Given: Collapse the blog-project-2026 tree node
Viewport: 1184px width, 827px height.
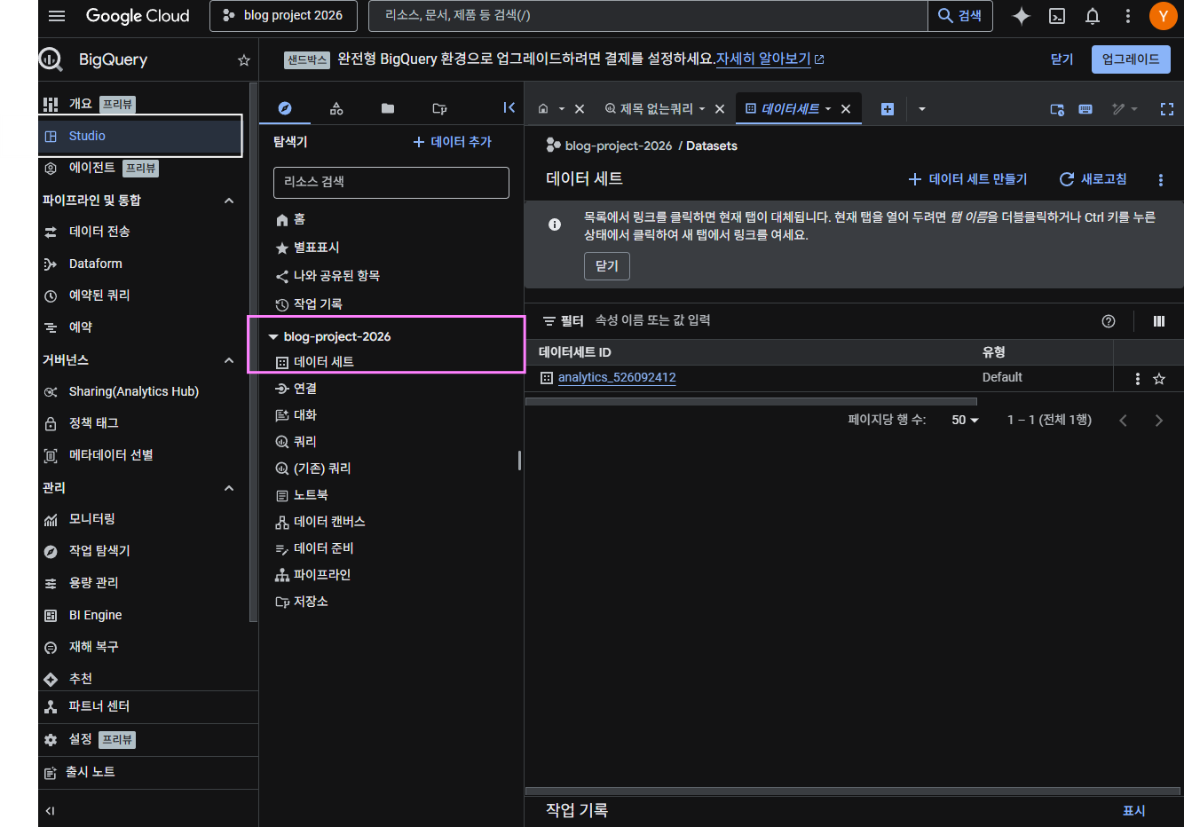Looking at the screenshot, I should pos(273,336).
